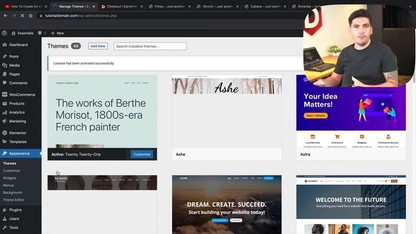This screenshot has height=234, width=416.
Task: Stop loading with the X button
Action: coord(22,16)
